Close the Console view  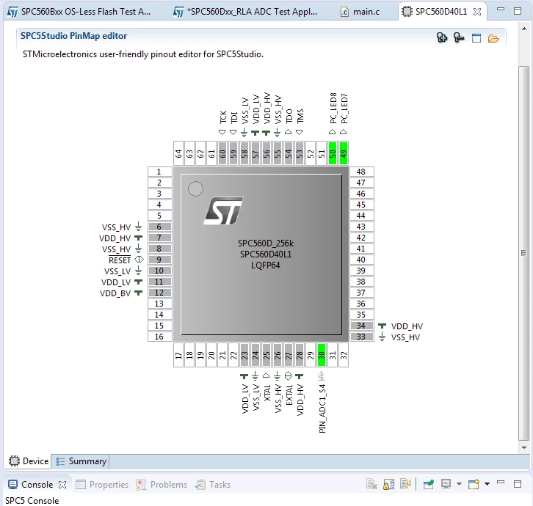tap(62, 485)
